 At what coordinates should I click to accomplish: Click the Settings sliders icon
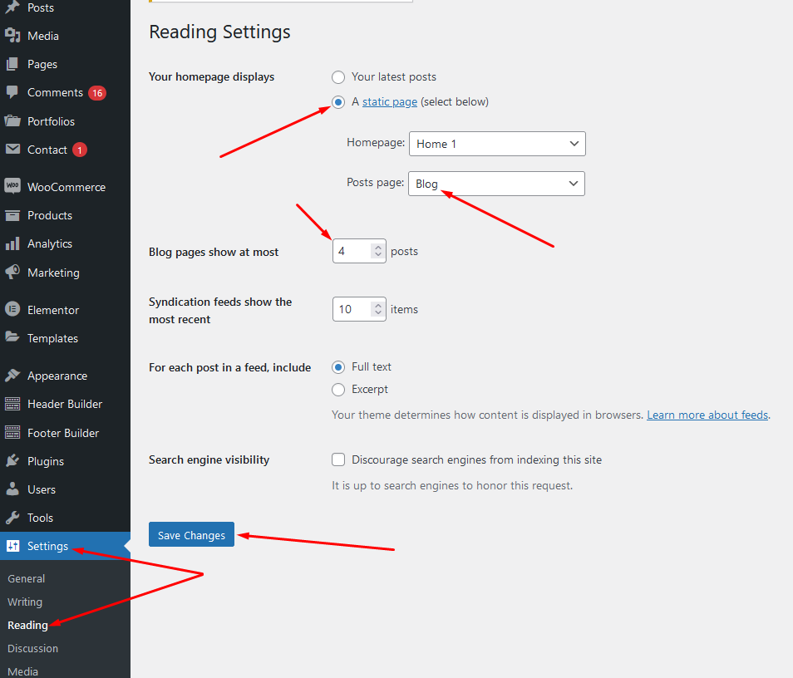click(x=12, y=546)
